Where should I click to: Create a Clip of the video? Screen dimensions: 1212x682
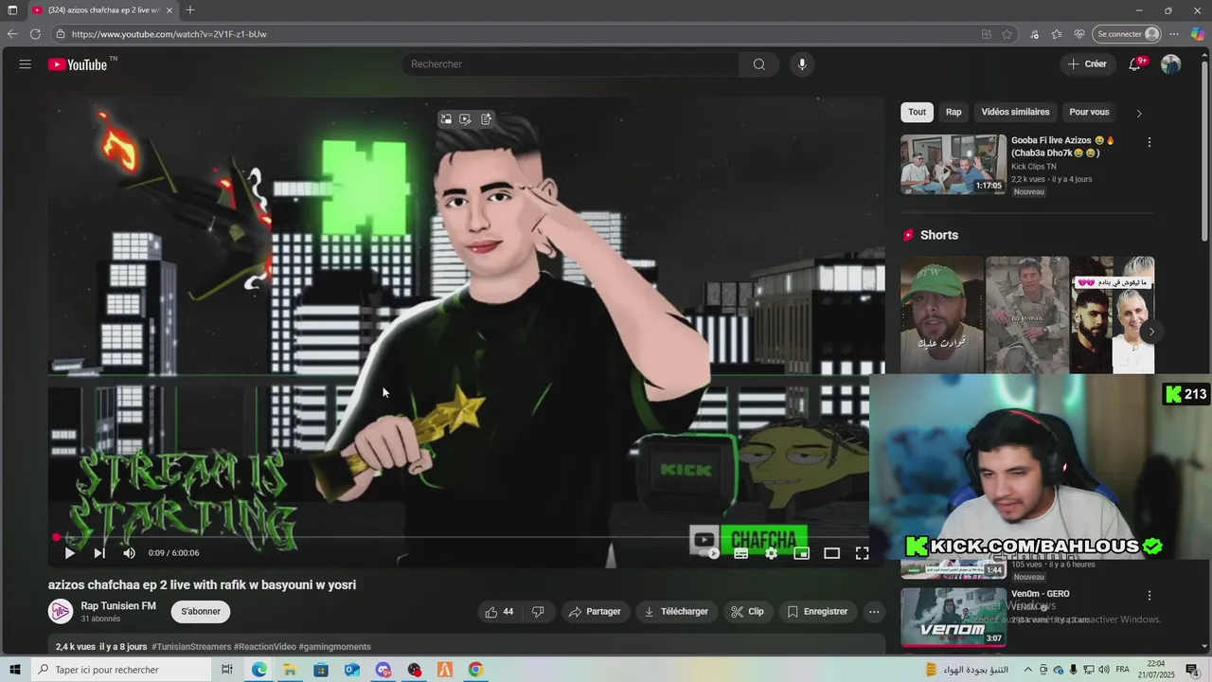(x=747, y=612)
